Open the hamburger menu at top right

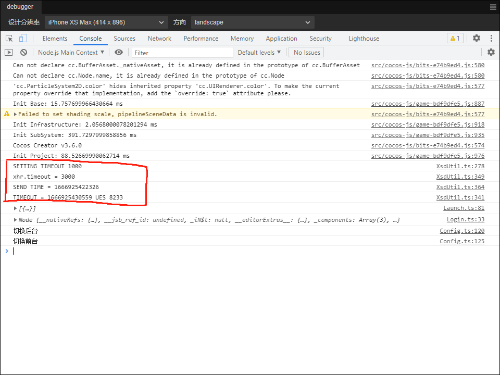[493, 7]
